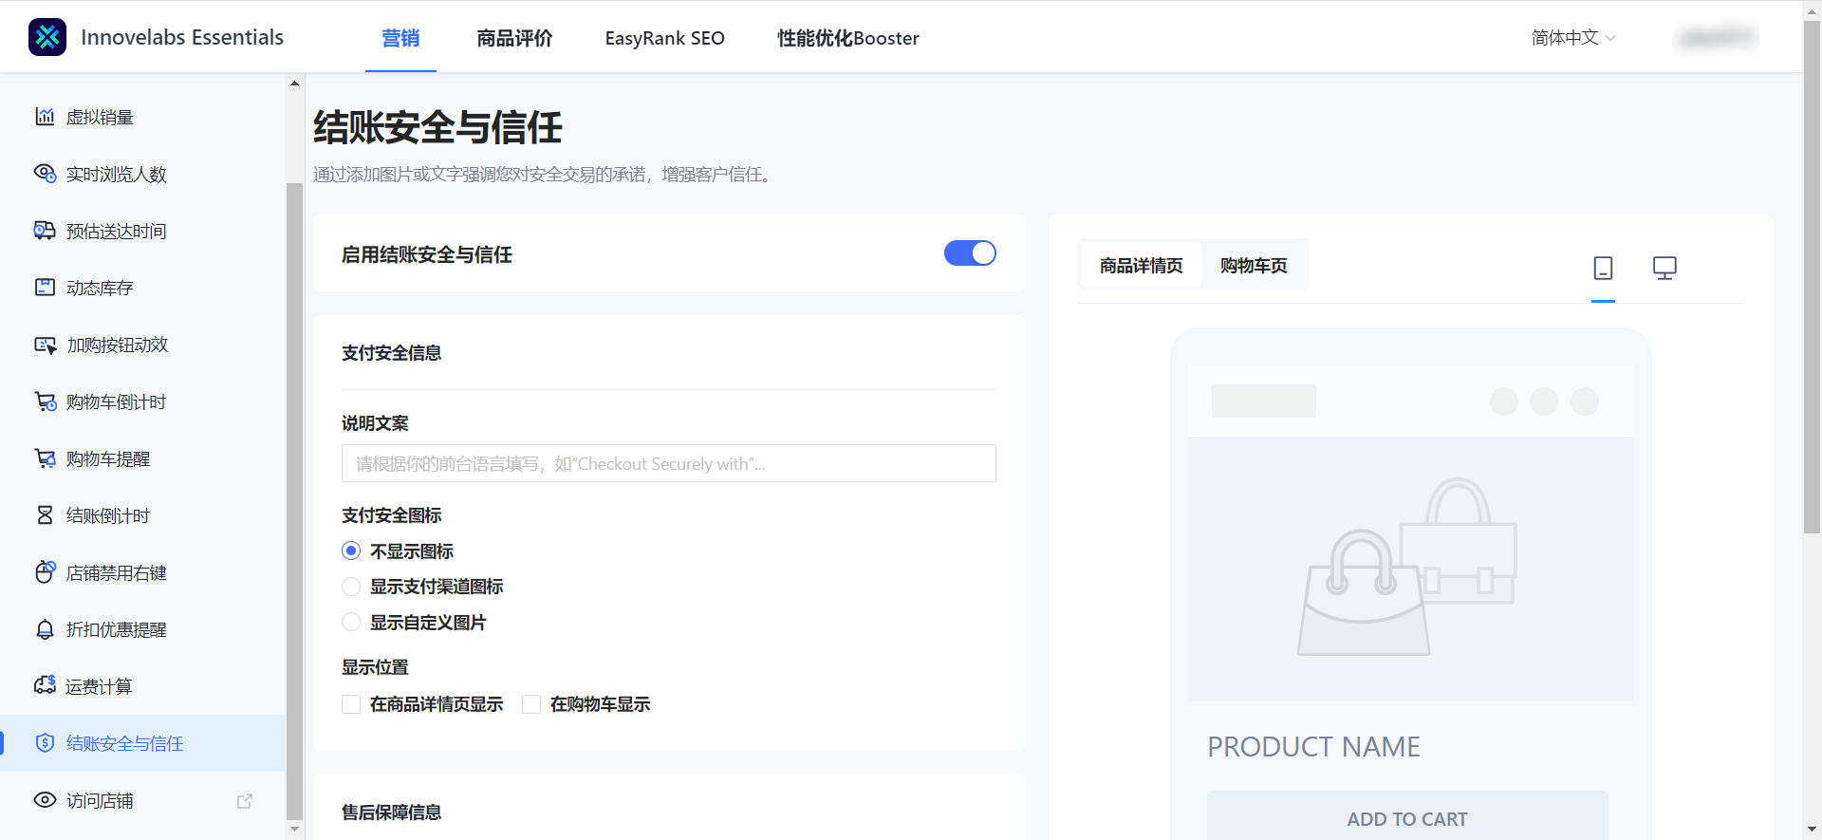
Task: Click the 运费计算 truck icon
Action: [x=45, y=685]
